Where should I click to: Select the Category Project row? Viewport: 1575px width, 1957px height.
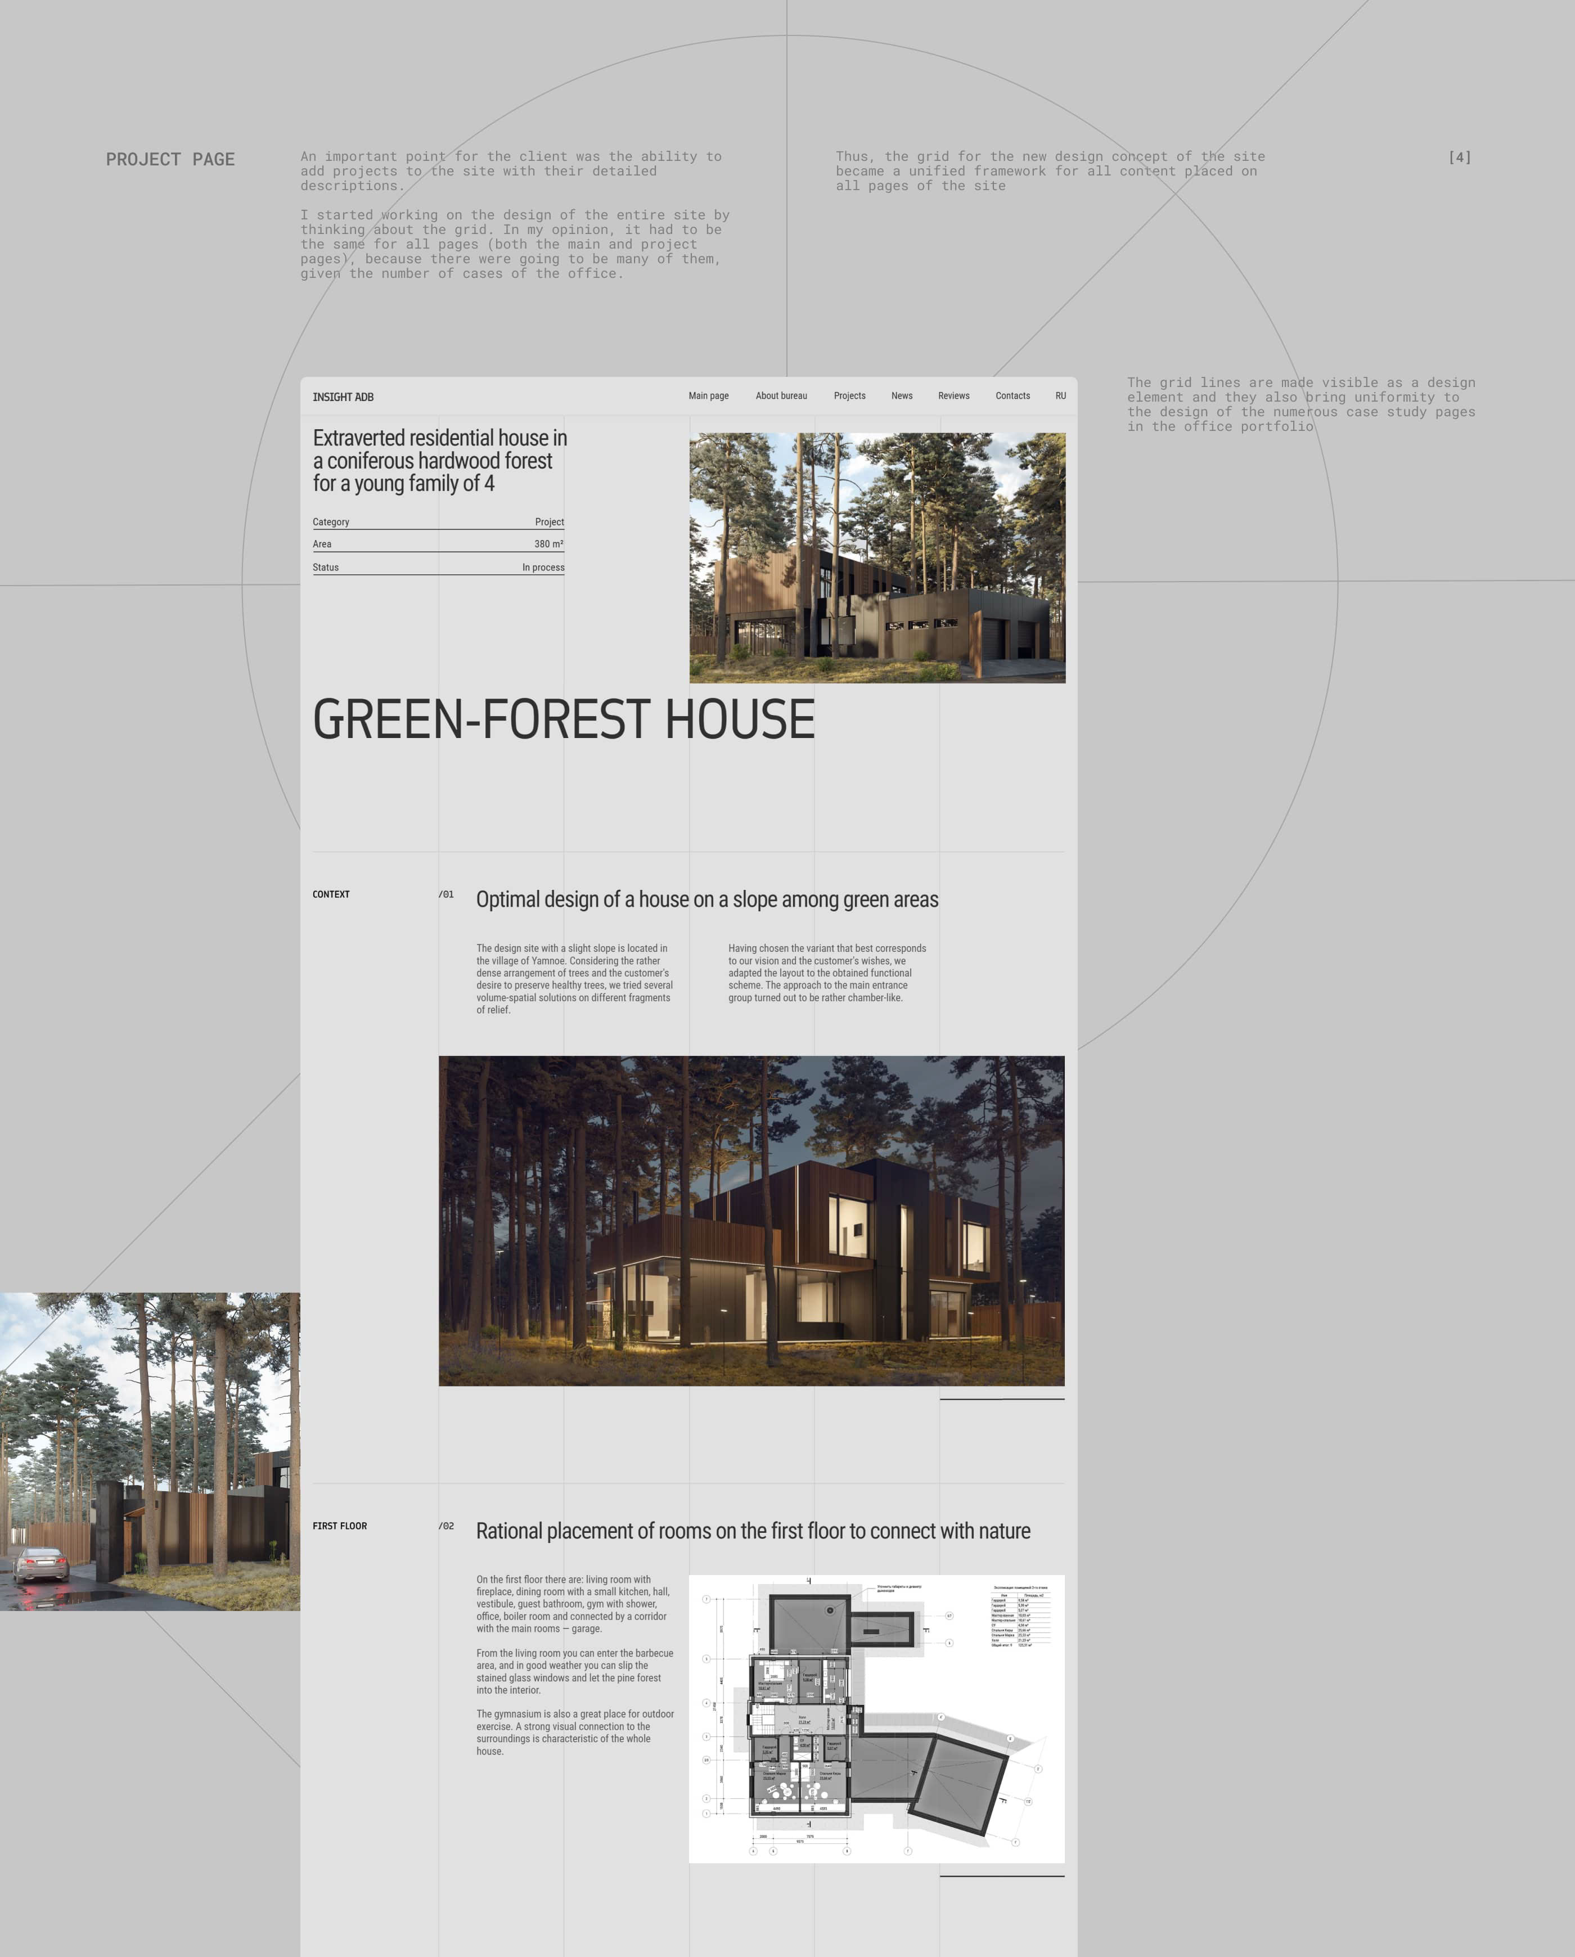click(438, 522)
